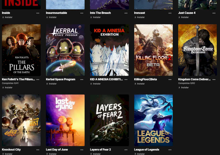Click the download icon under Ironcast
220x155 pixels.
[x=135, y=17]
